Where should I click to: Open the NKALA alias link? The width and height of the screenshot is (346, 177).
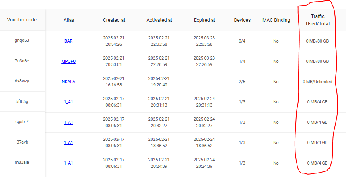pyautogui.click(x=68, y=82)
